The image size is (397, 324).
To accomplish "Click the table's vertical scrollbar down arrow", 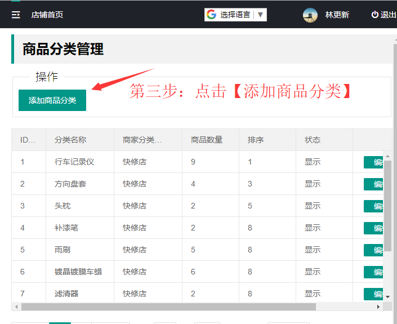I will pos(387,296).
